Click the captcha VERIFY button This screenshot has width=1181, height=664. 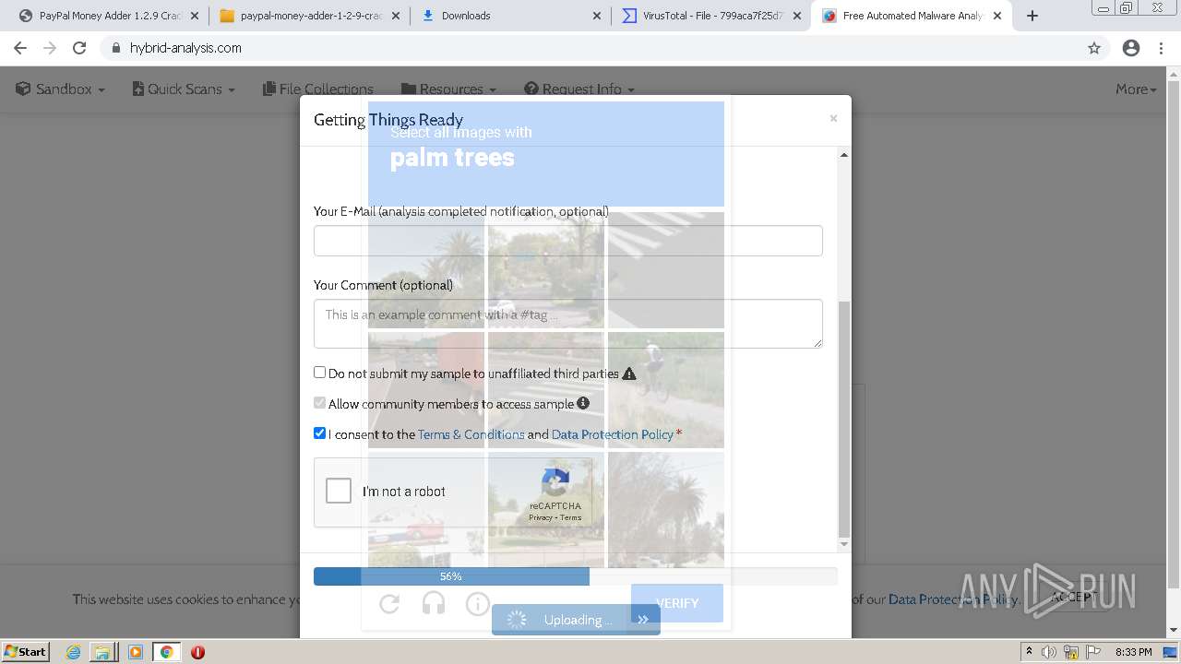tap(677, 603)
